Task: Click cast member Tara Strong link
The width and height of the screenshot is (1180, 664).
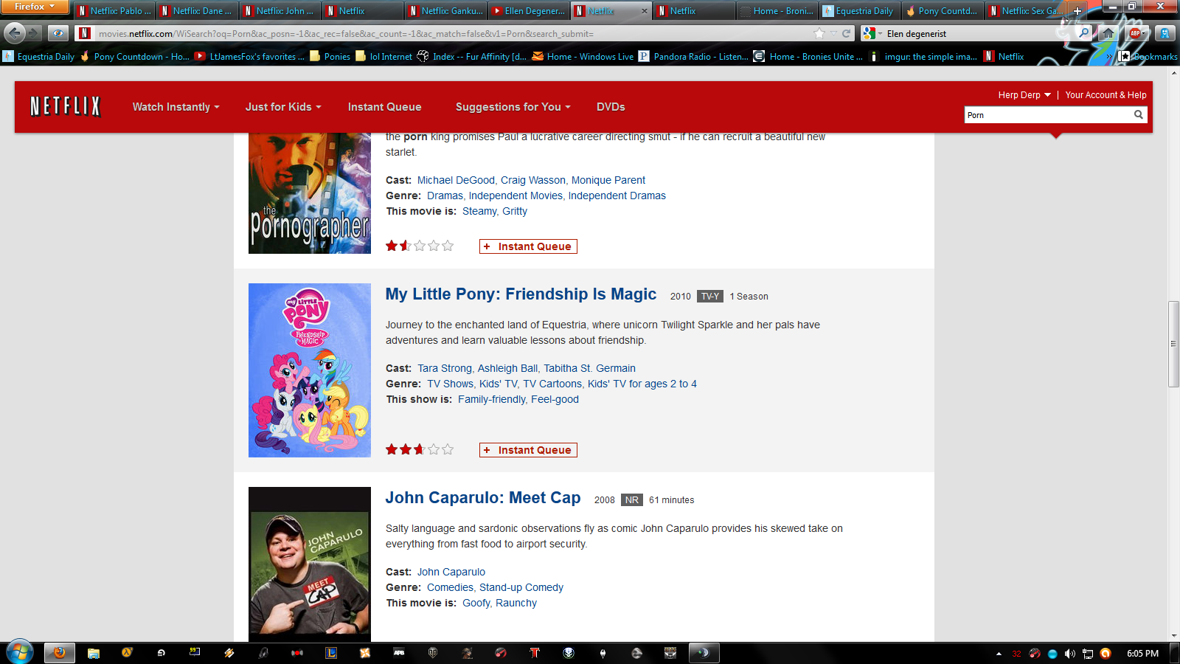Action: [x=445, y=368]
